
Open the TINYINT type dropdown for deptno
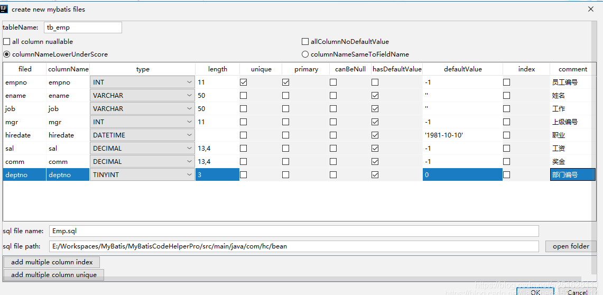(142, 174)
